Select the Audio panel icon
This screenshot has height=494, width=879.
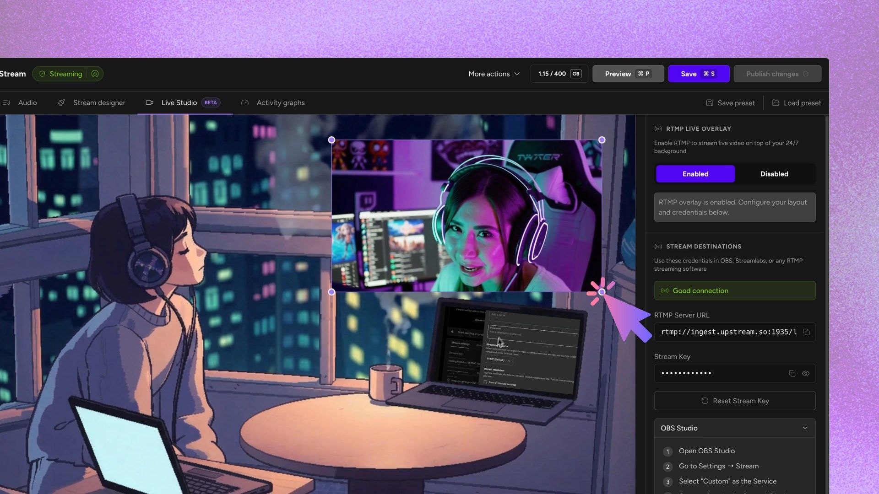7,102
